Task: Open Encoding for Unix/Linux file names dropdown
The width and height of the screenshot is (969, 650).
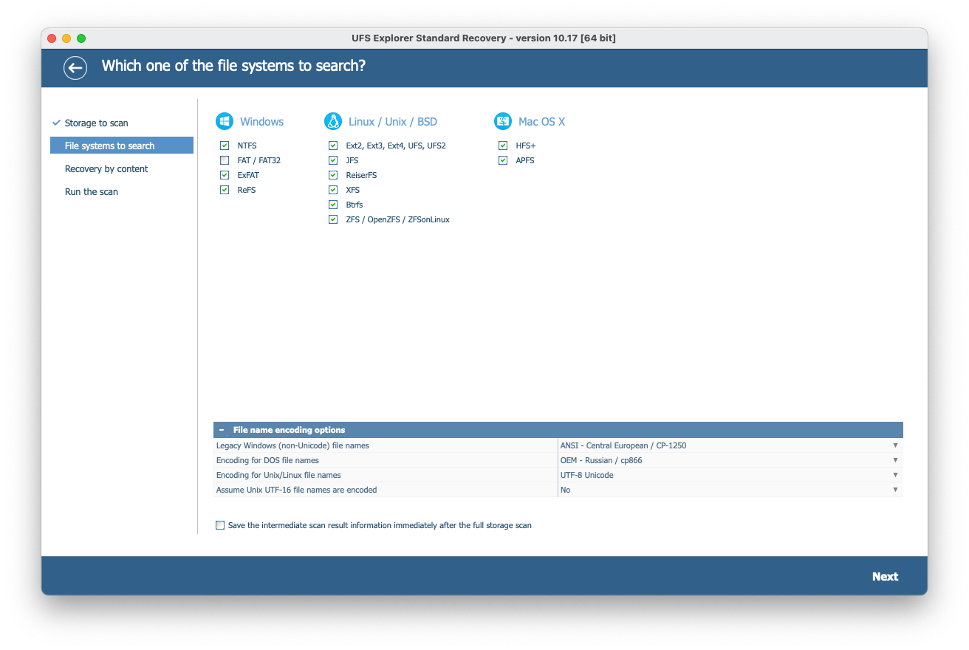Action: click(x=730, y=475)
